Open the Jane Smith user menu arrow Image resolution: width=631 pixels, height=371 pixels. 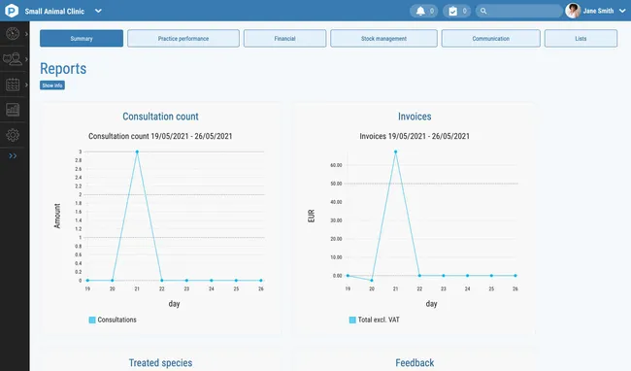coord(622,11)
